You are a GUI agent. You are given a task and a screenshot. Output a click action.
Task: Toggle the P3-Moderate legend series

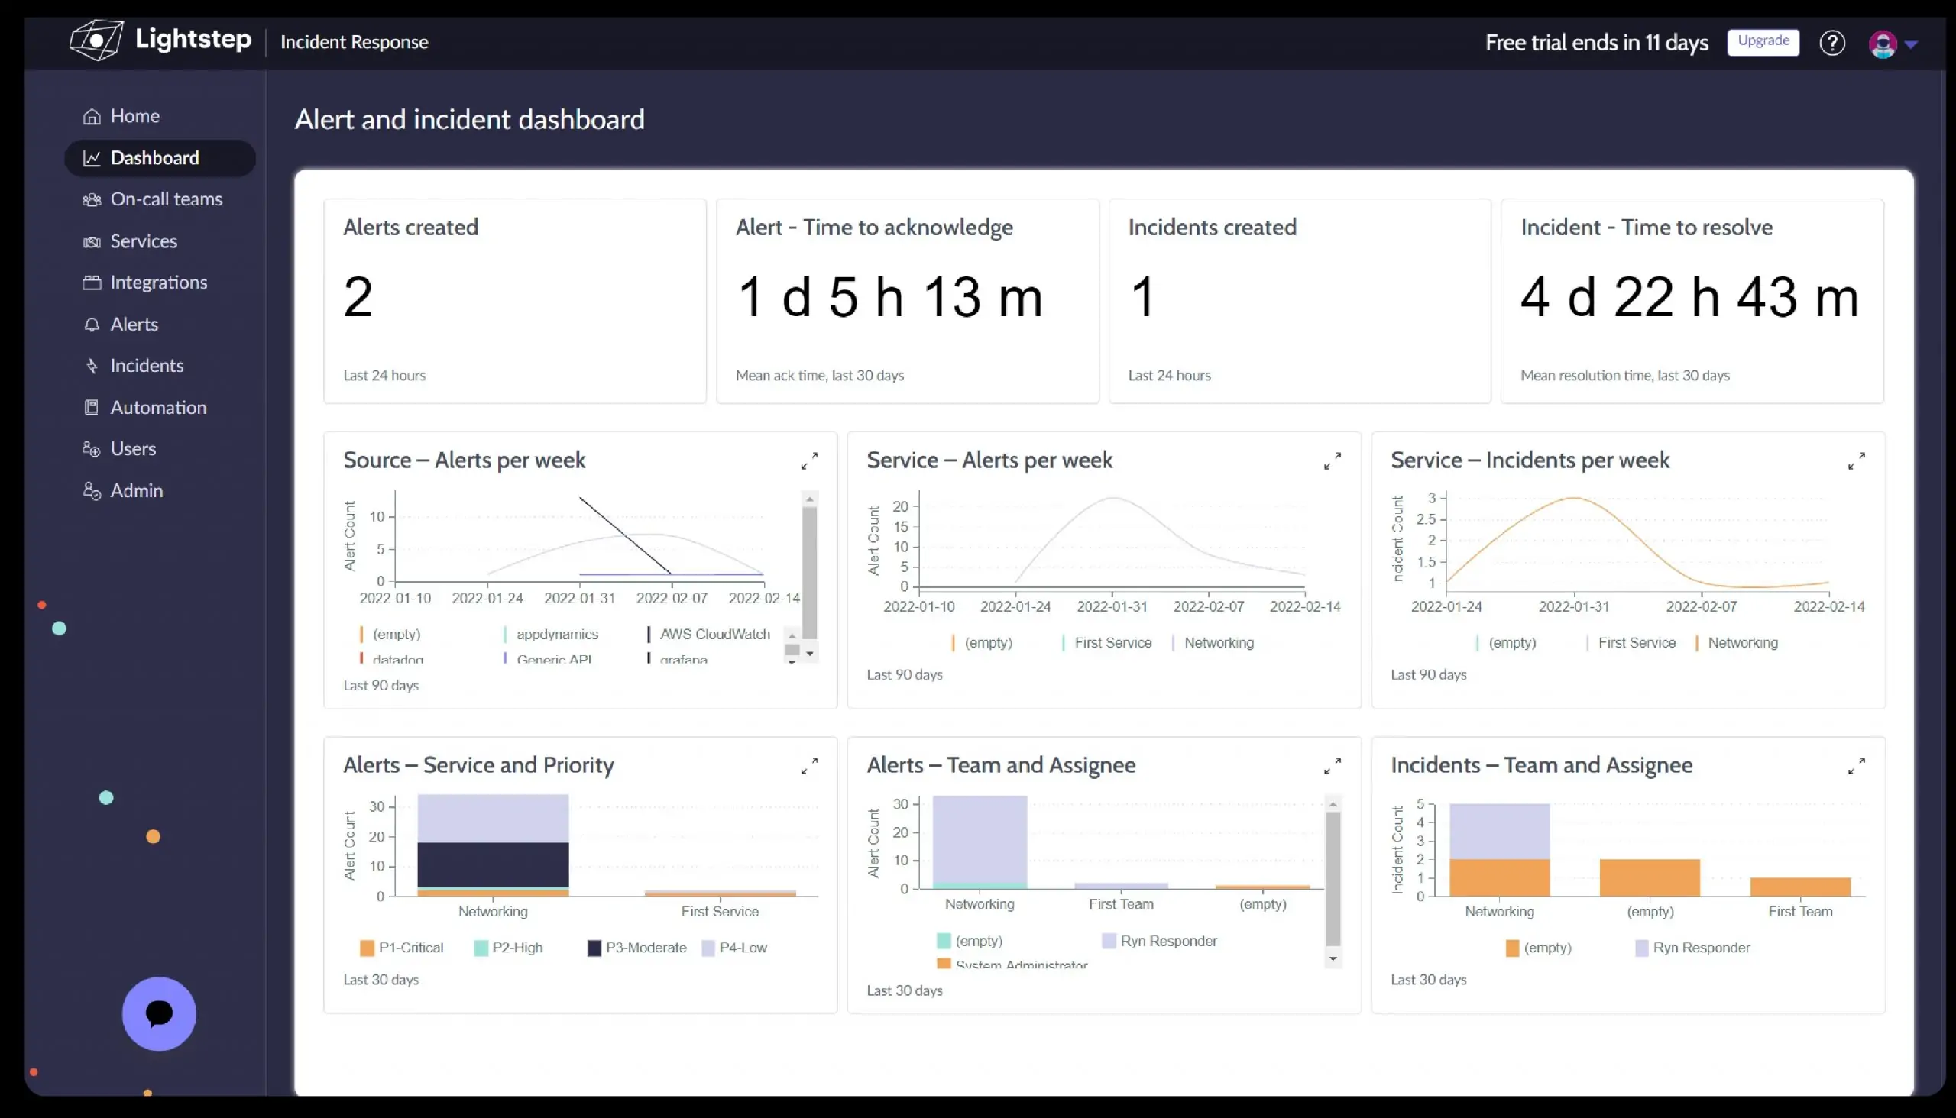(637, 948)
